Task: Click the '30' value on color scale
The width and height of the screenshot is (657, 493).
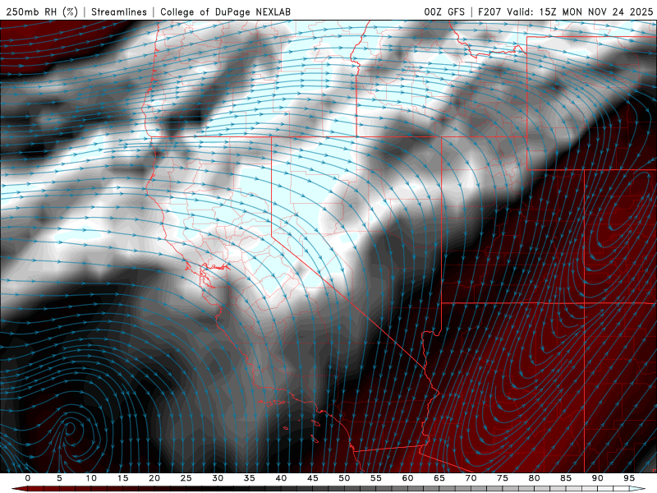Action: 218,478
